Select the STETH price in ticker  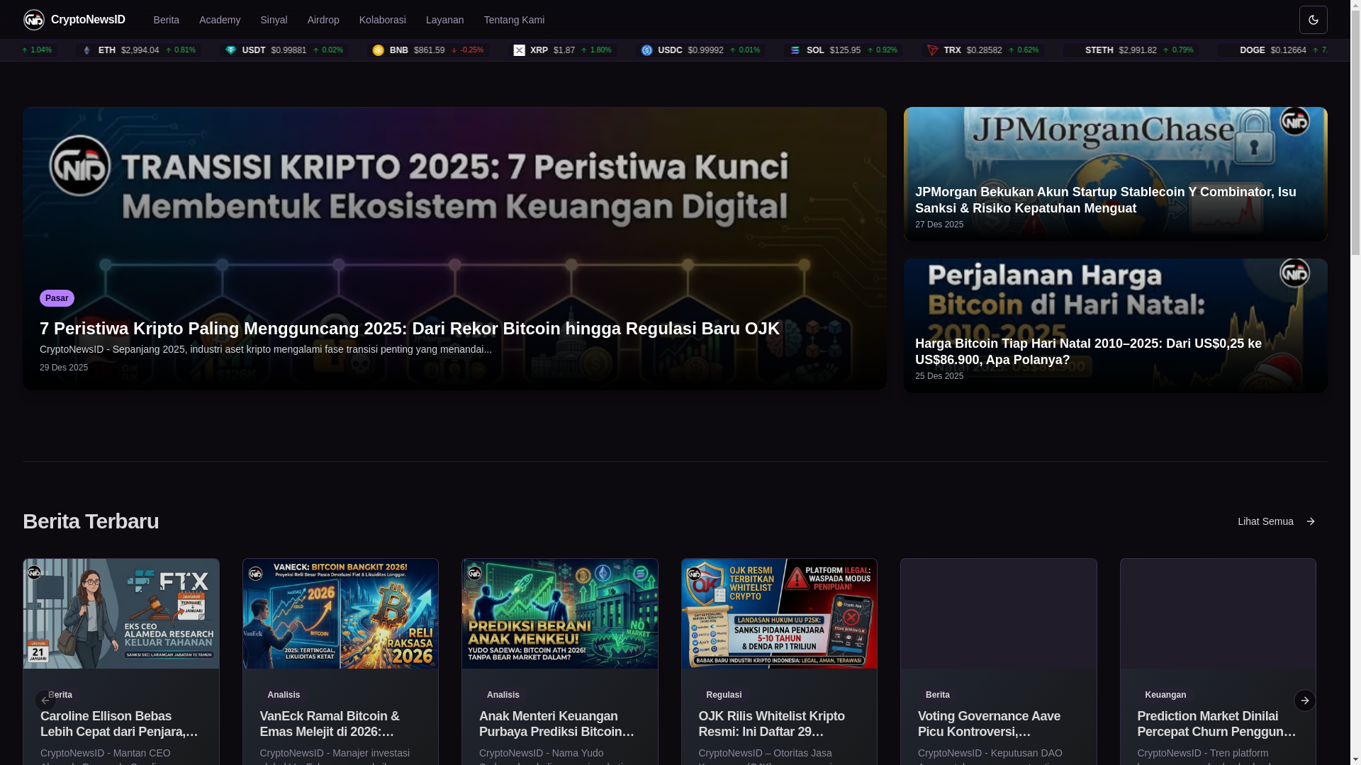pyautogui.click(x=1138, y=50)
